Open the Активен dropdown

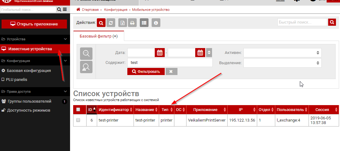pos(282,53)
